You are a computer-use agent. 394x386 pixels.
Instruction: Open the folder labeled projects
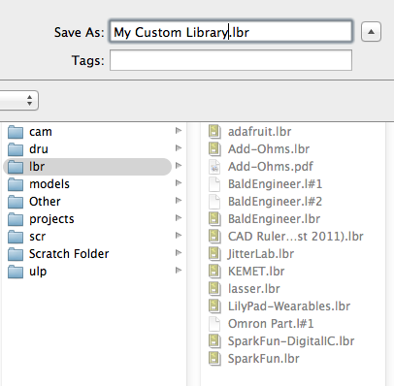click(x=51, y=219)
